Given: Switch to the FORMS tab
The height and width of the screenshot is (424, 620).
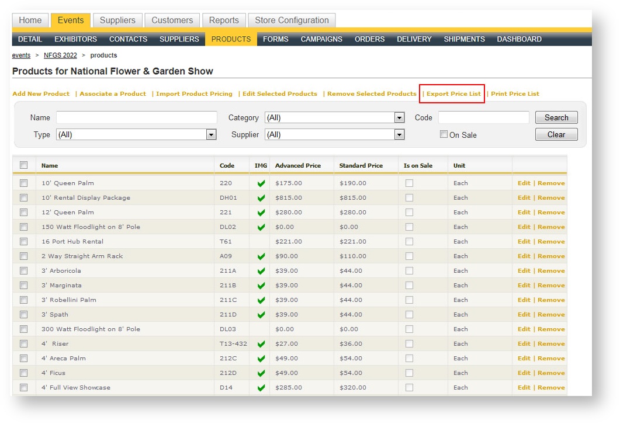Looking at the screenshot, I should (x=275, y=39).
